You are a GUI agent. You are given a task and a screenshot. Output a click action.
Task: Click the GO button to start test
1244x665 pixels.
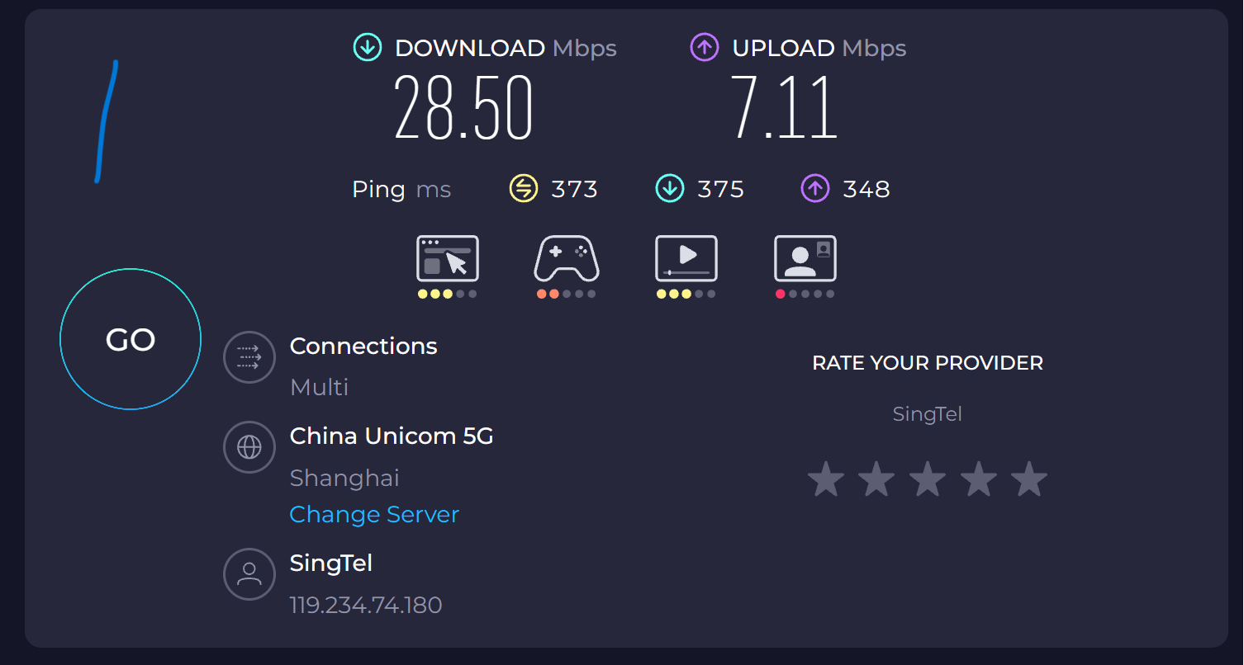click(x=131, y=339)
